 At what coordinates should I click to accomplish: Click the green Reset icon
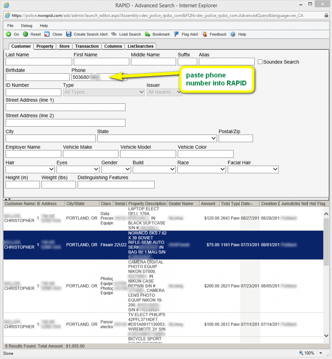click(x=25, y=34)
